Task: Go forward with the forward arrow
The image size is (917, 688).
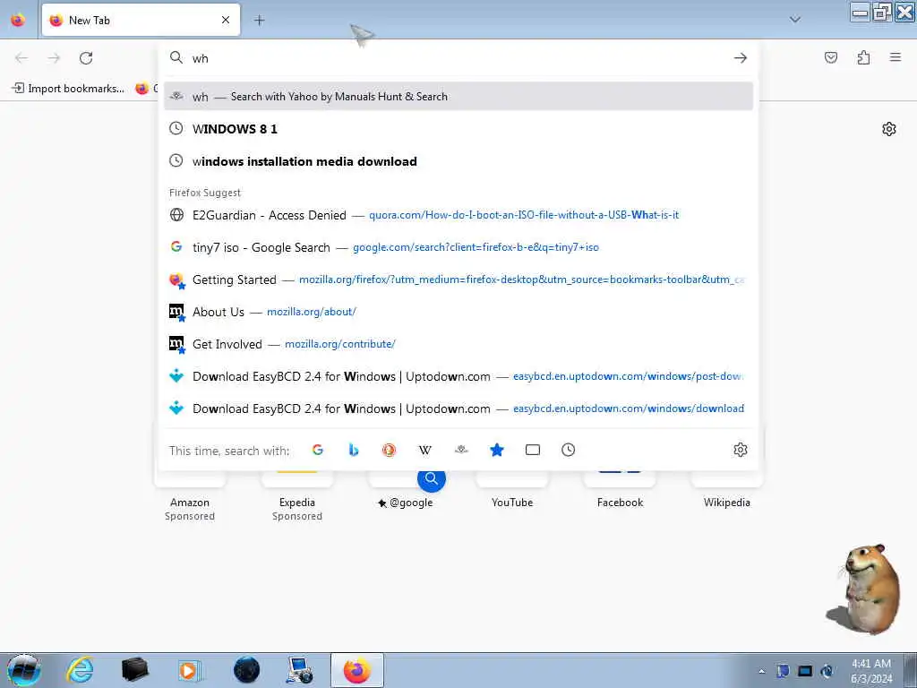Action: pos(54,58)
